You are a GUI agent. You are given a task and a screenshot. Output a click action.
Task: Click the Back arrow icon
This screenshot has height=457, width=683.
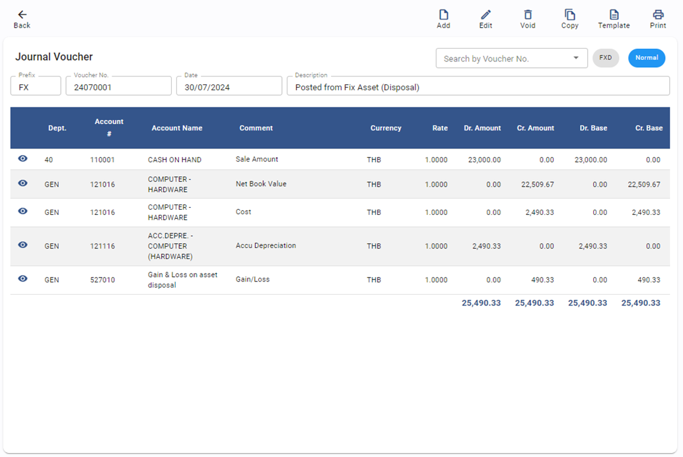[22, 15]
